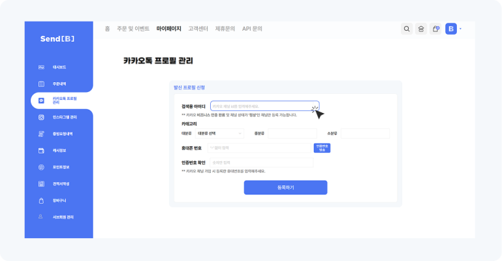Click the 인증번호 발송 button
This screenshot has height=261, width=502.
coord(322,148)
